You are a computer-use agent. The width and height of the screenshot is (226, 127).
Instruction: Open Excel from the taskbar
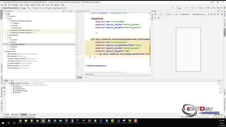[x=55, y=121]
